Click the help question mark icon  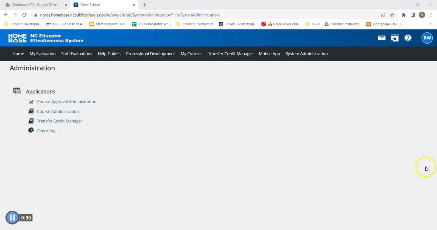[408, 38]
